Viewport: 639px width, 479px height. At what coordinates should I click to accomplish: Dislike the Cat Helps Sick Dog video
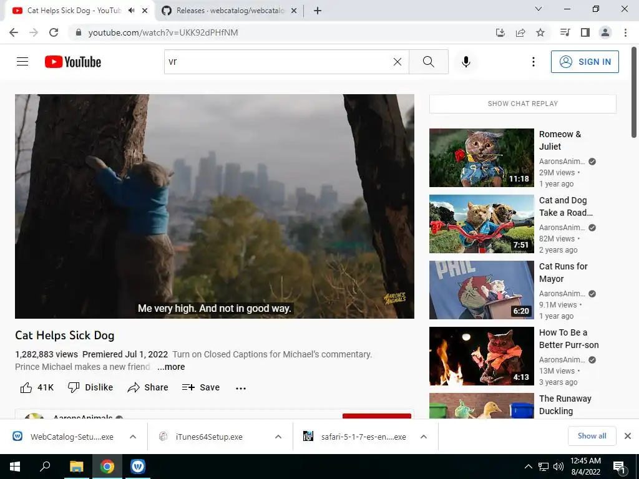pyautogui.click(x=90, y=387)
